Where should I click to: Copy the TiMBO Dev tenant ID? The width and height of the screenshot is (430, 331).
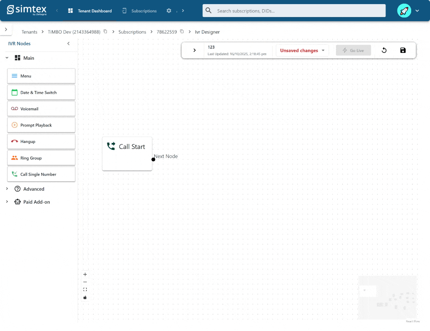(106, 32)
